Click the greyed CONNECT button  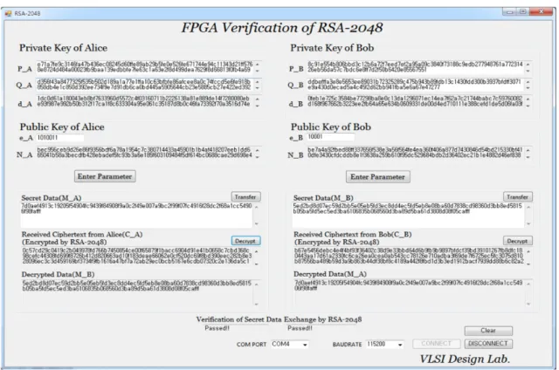[x=436, y=343]
